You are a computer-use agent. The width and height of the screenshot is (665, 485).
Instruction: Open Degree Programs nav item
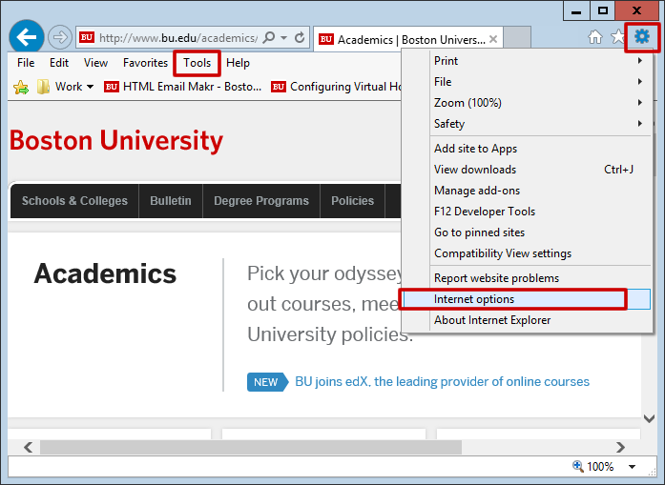tap(261, 201)
